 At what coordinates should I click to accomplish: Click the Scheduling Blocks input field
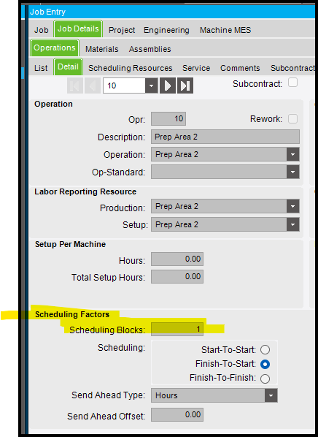177,329
